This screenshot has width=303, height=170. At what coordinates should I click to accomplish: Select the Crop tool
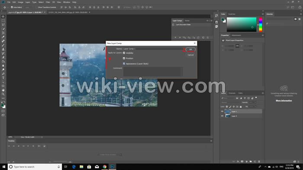tap(3, 33)
